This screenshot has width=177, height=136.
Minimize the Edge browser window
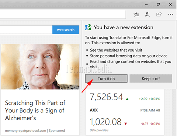(146, 4)
